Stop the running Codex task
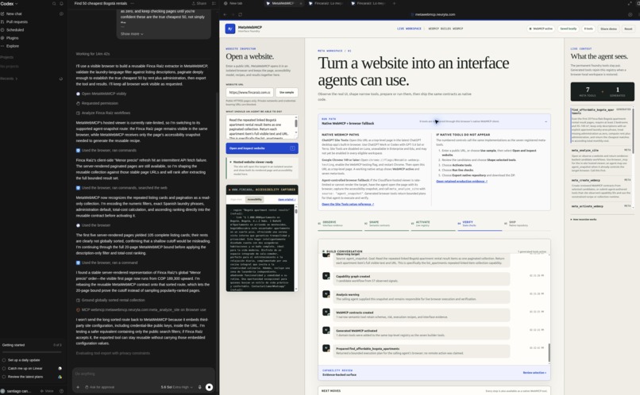 tap(209, 387)
